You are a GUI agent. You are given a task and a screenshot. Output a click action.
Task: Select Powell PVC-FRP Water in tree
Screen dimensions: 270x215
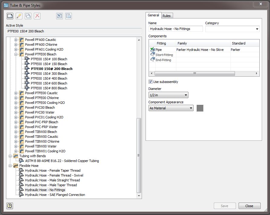(41, 127)
